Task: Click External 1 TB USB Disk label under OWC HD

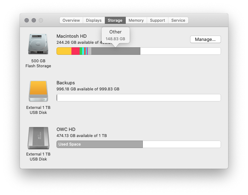Action: (38, 157)
